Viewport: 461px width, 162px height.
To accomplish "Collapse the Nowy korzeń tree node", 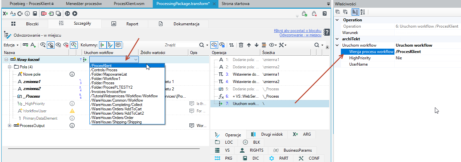I will (x=7, y=59).
